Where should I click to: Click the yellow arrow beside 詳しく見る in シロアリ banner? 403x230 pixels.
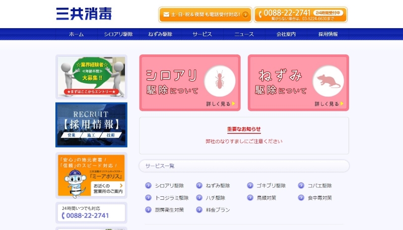pos(233,104)
